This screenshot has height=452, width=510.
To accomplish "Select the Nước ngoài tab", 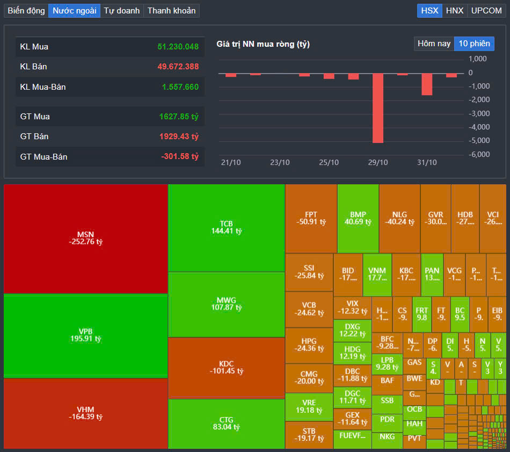I will click(75, 11).
